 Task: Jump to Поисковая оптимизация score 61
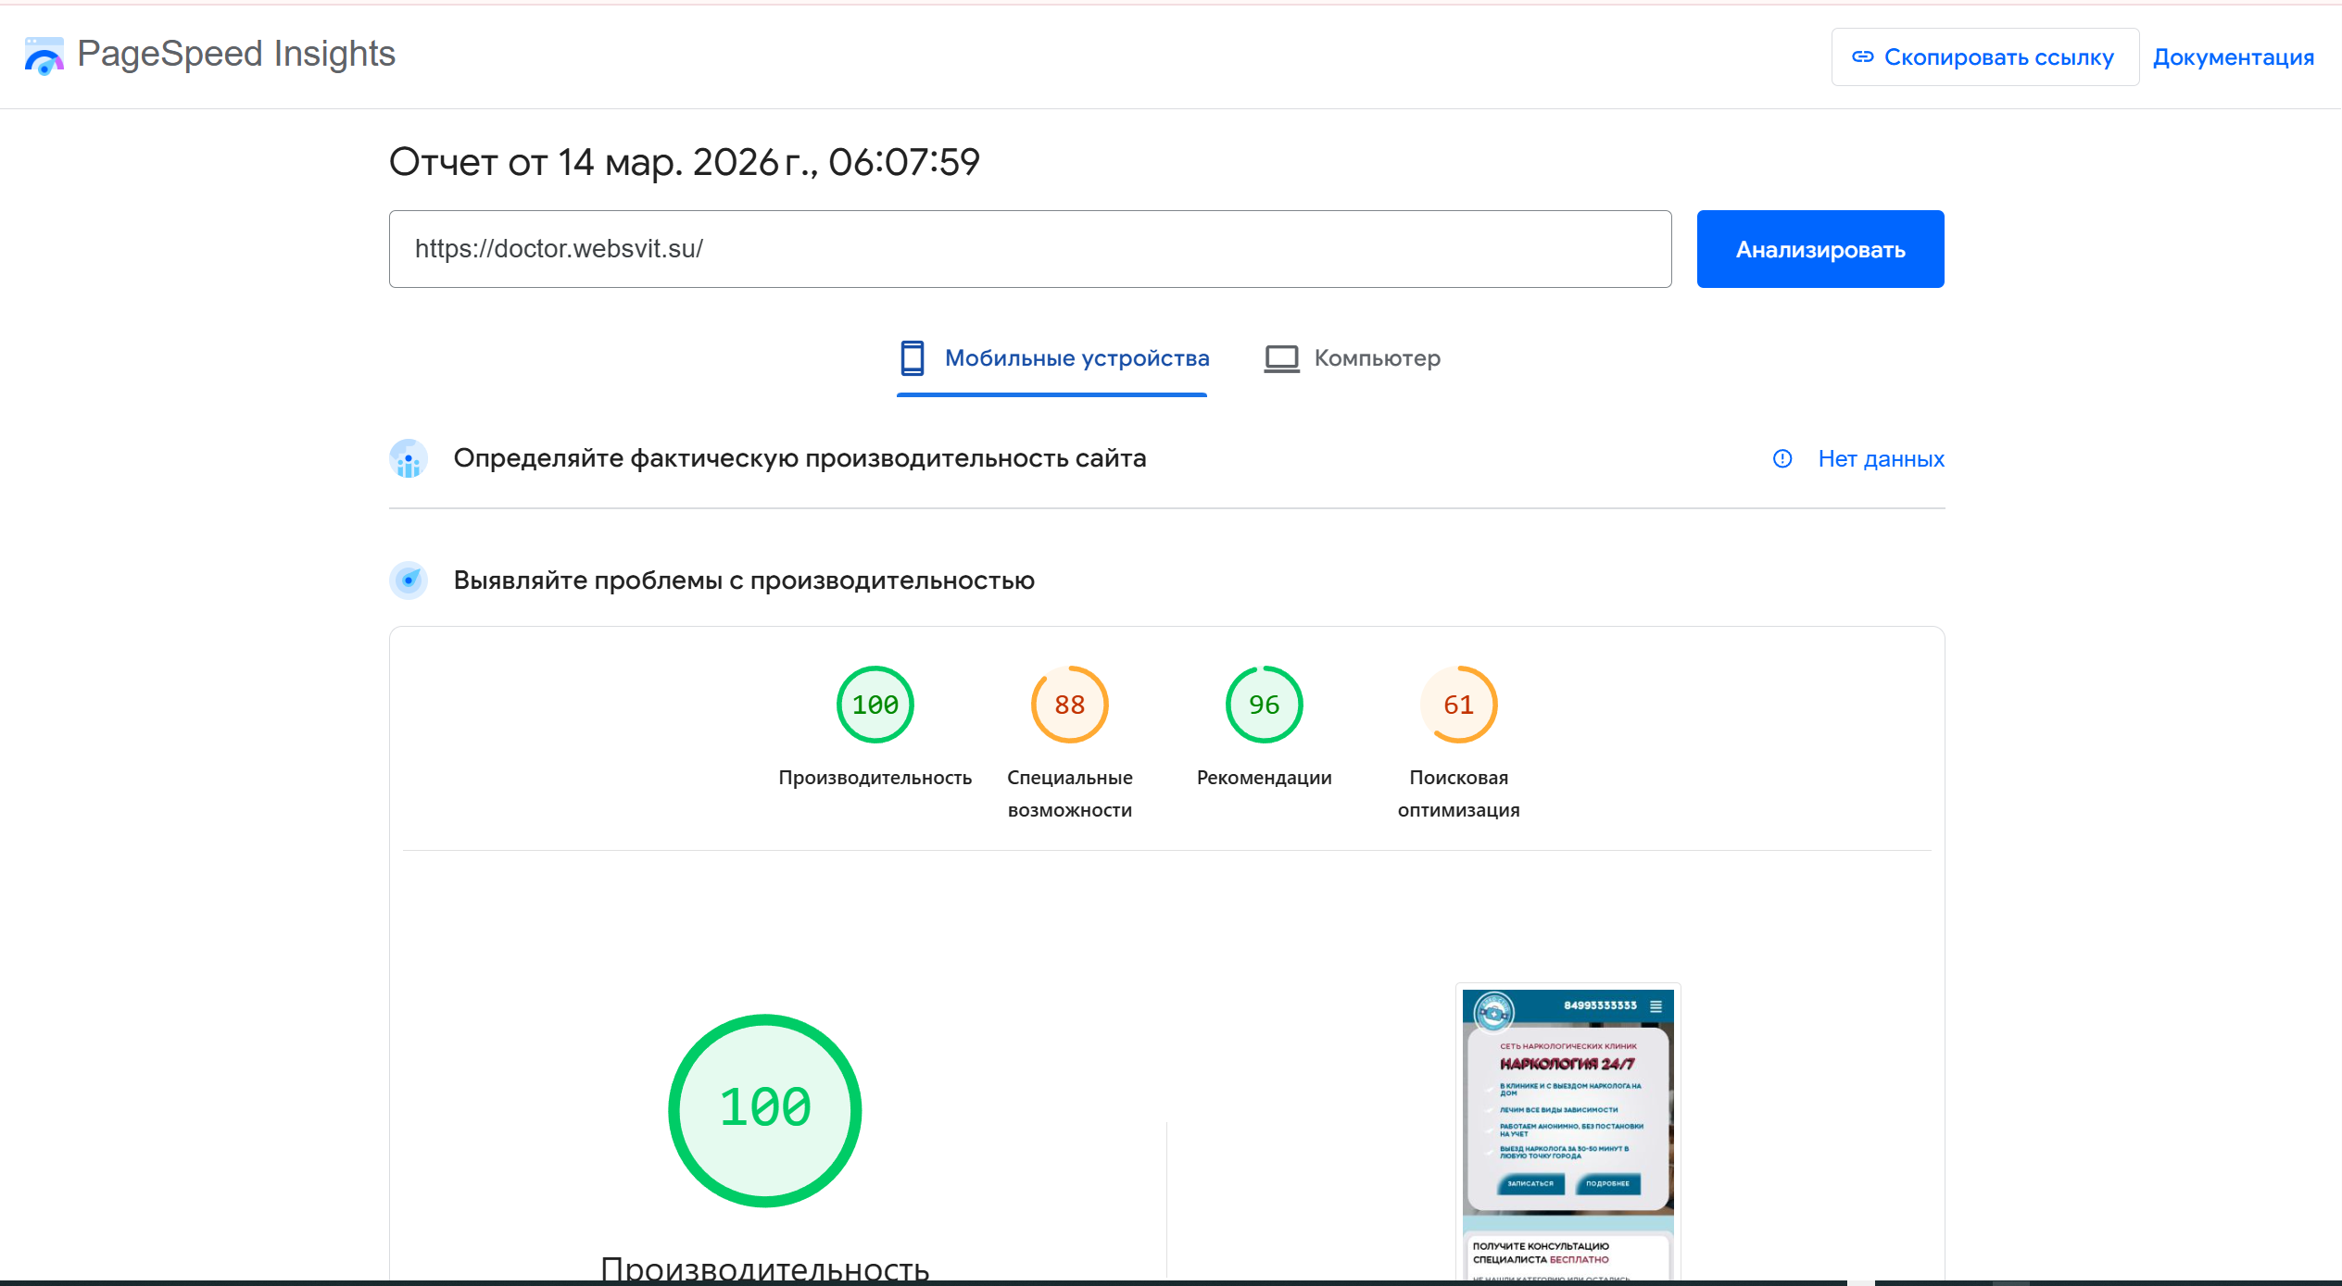click(1458, 705)
